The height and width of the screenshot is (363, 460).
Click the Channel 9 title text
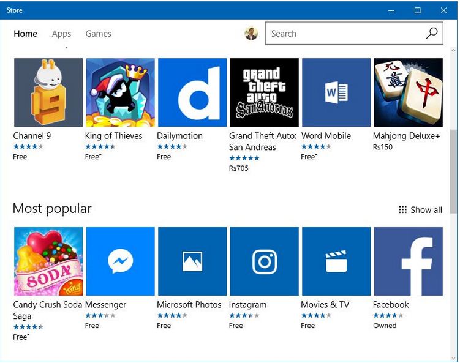click(x=32, y=136)
